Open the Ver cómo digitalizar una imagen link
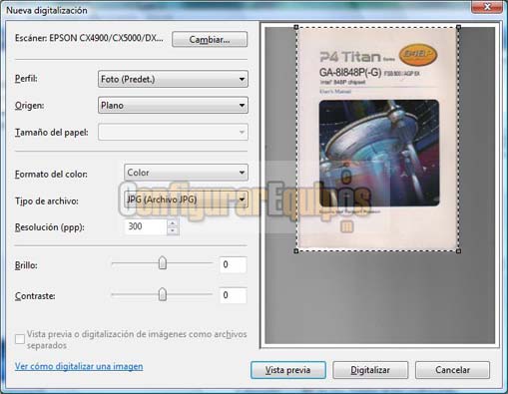Image resolution: width=508 pixels, height=394 pixels. pos(79,366)
